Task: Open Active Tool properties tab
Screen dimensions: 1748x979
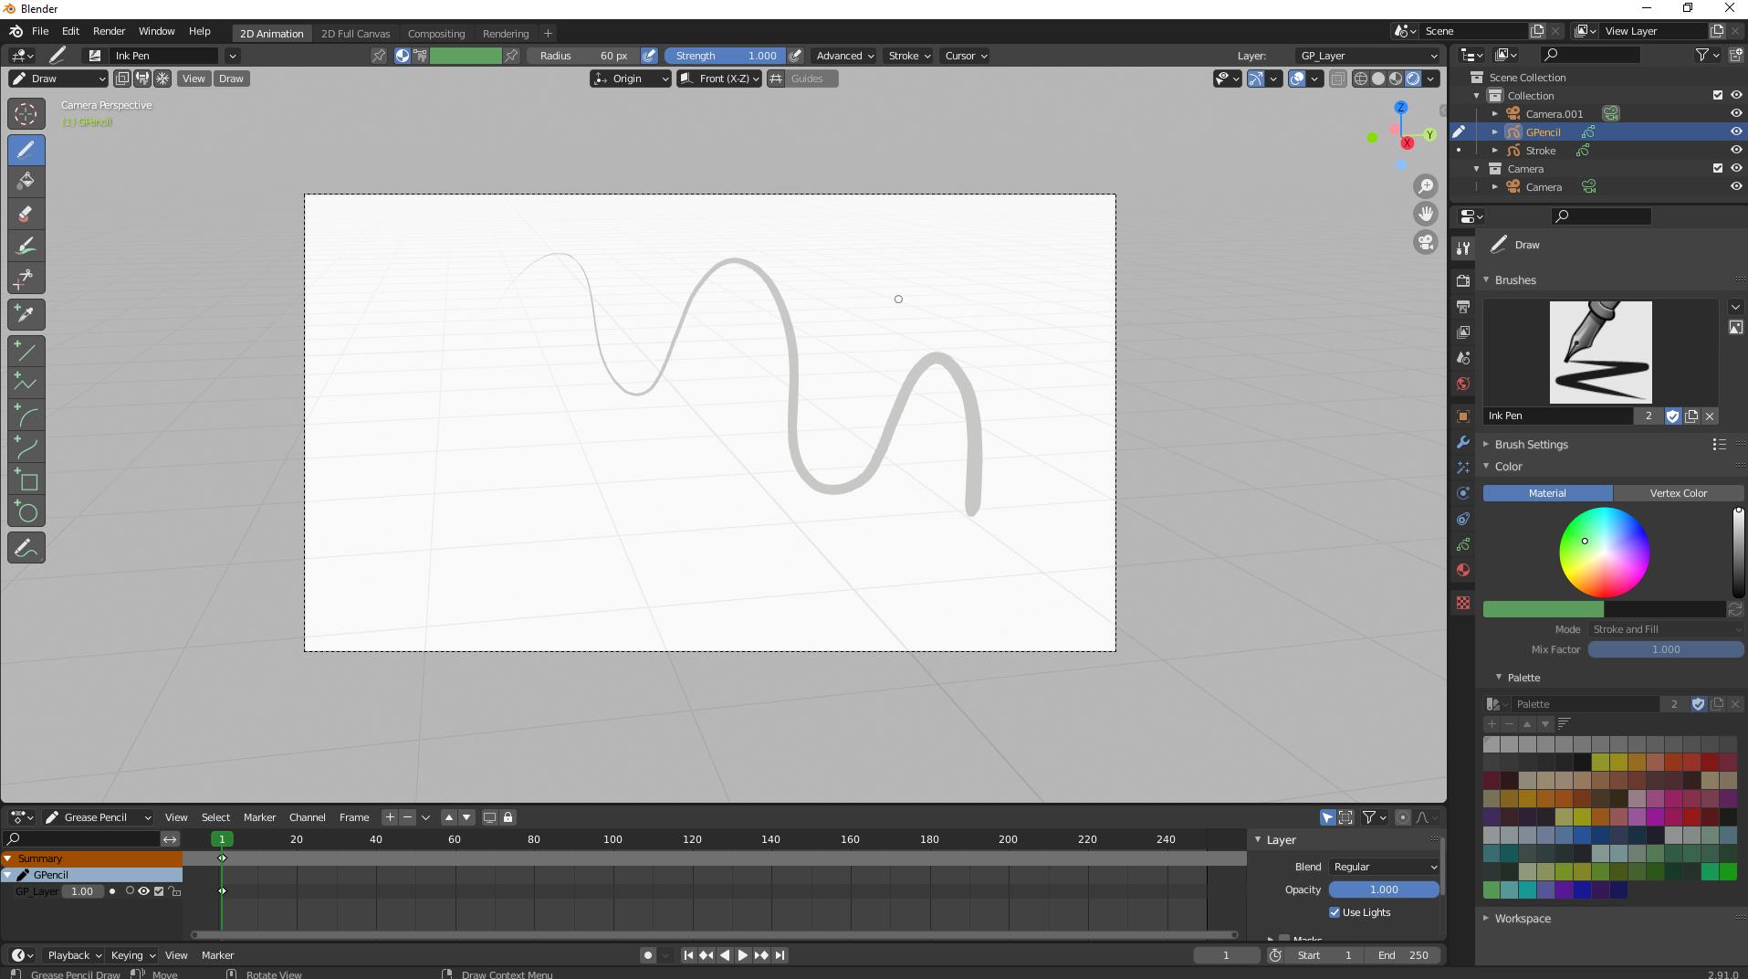Action: point(1463,247)
